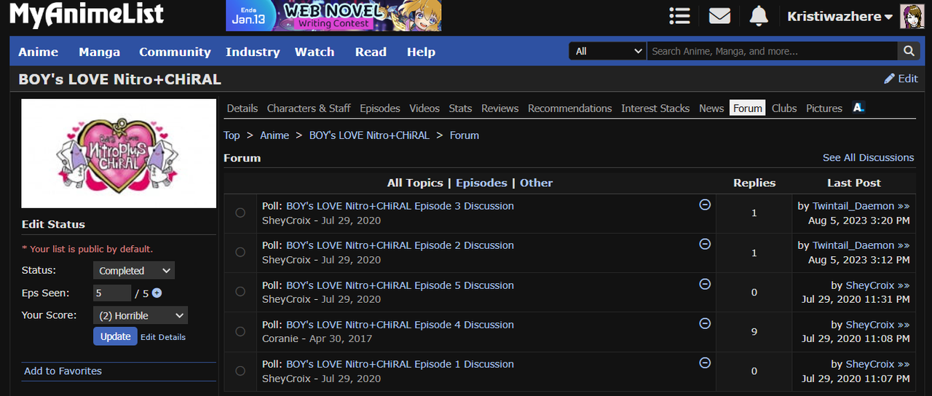Open the Watch navigation menu
Screen dimensions: 932x396
pyautogui.click(x=315, y=52)
